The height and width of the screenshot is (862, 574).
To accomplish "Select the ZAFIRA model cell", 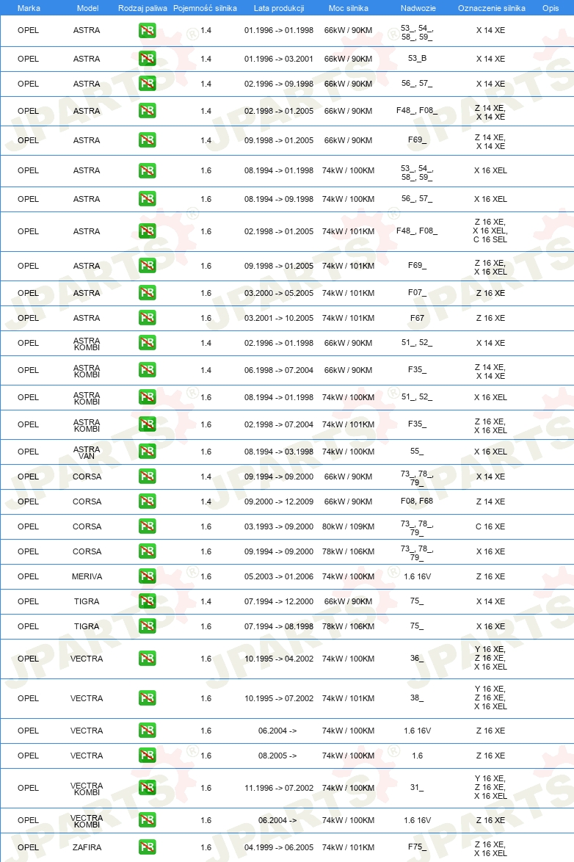I will tap(87, 847).
